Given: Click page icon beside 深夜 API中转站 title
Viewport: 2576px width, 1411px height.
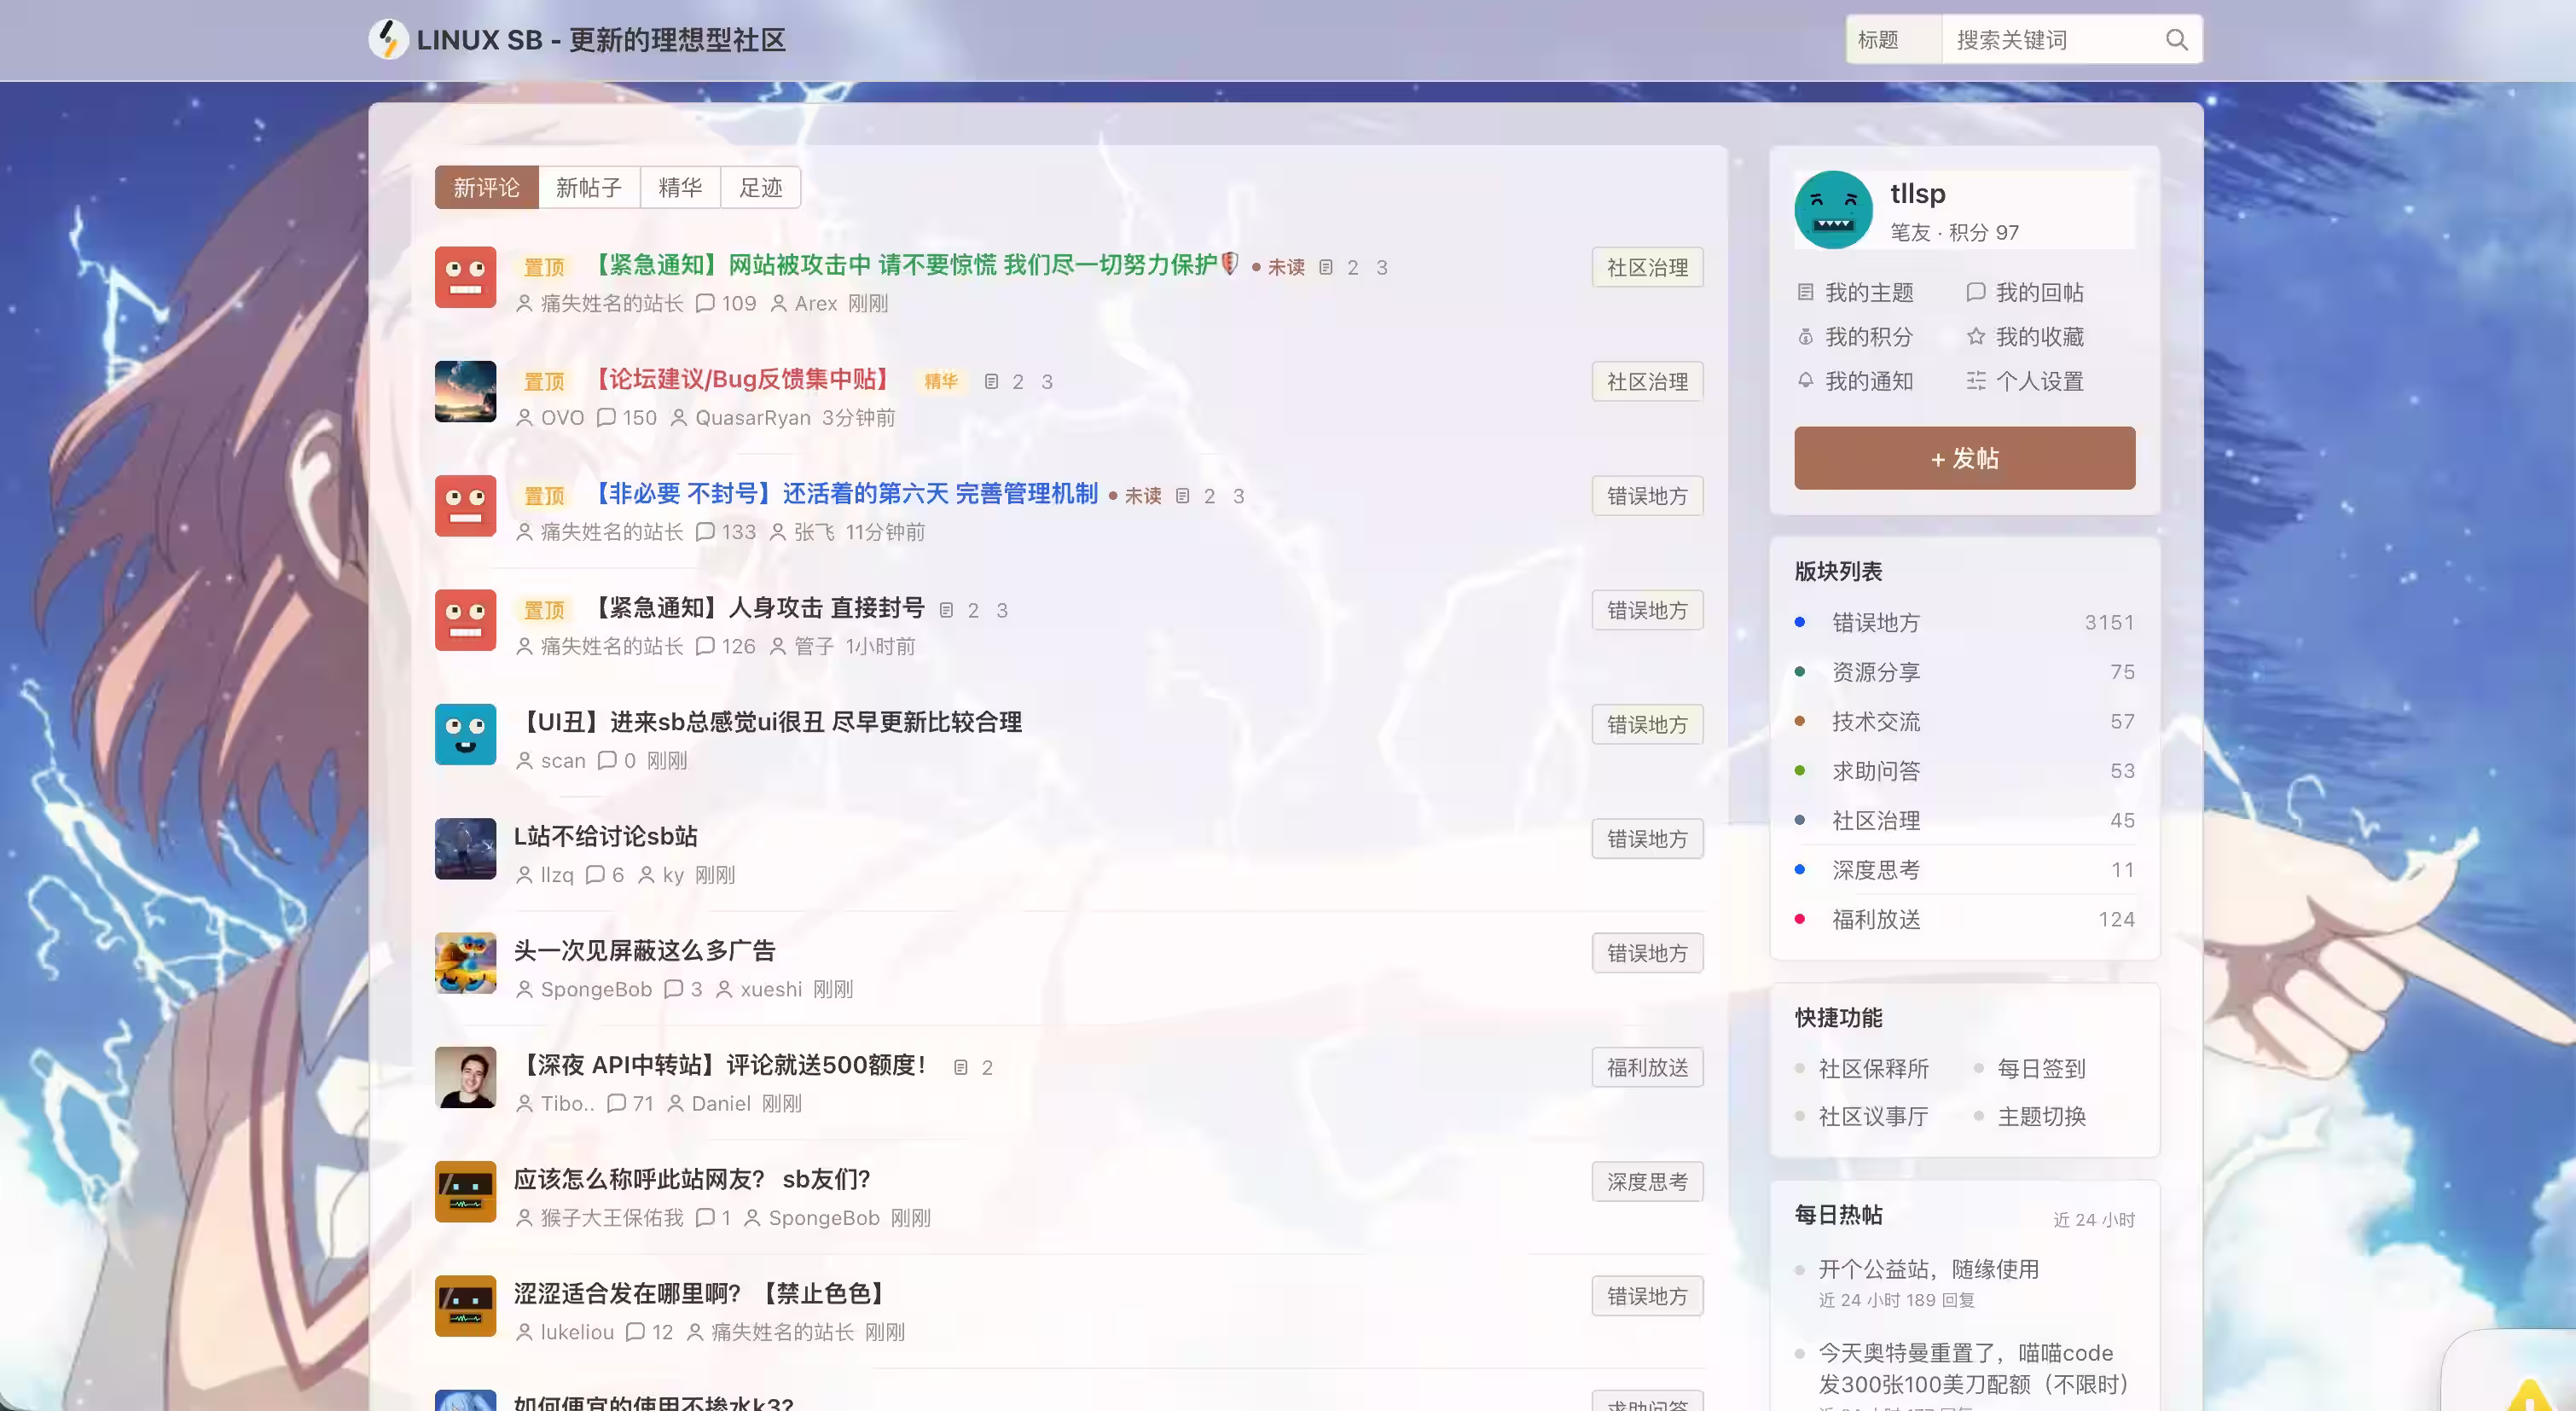Looking at the screenshot, I should click(960, 1067).
